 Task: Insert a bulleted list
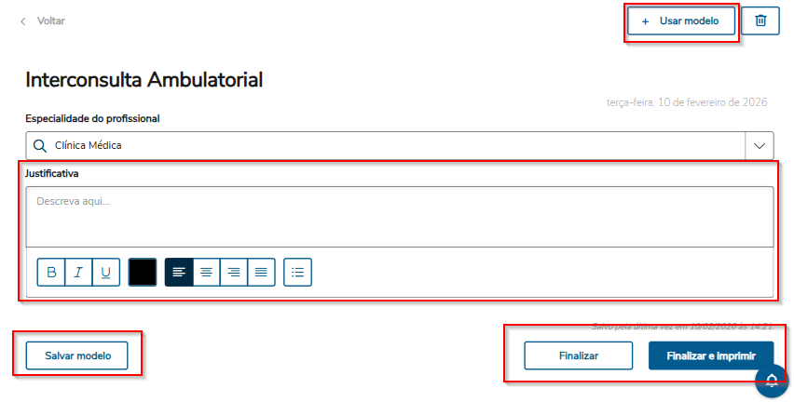pos(297,272)
